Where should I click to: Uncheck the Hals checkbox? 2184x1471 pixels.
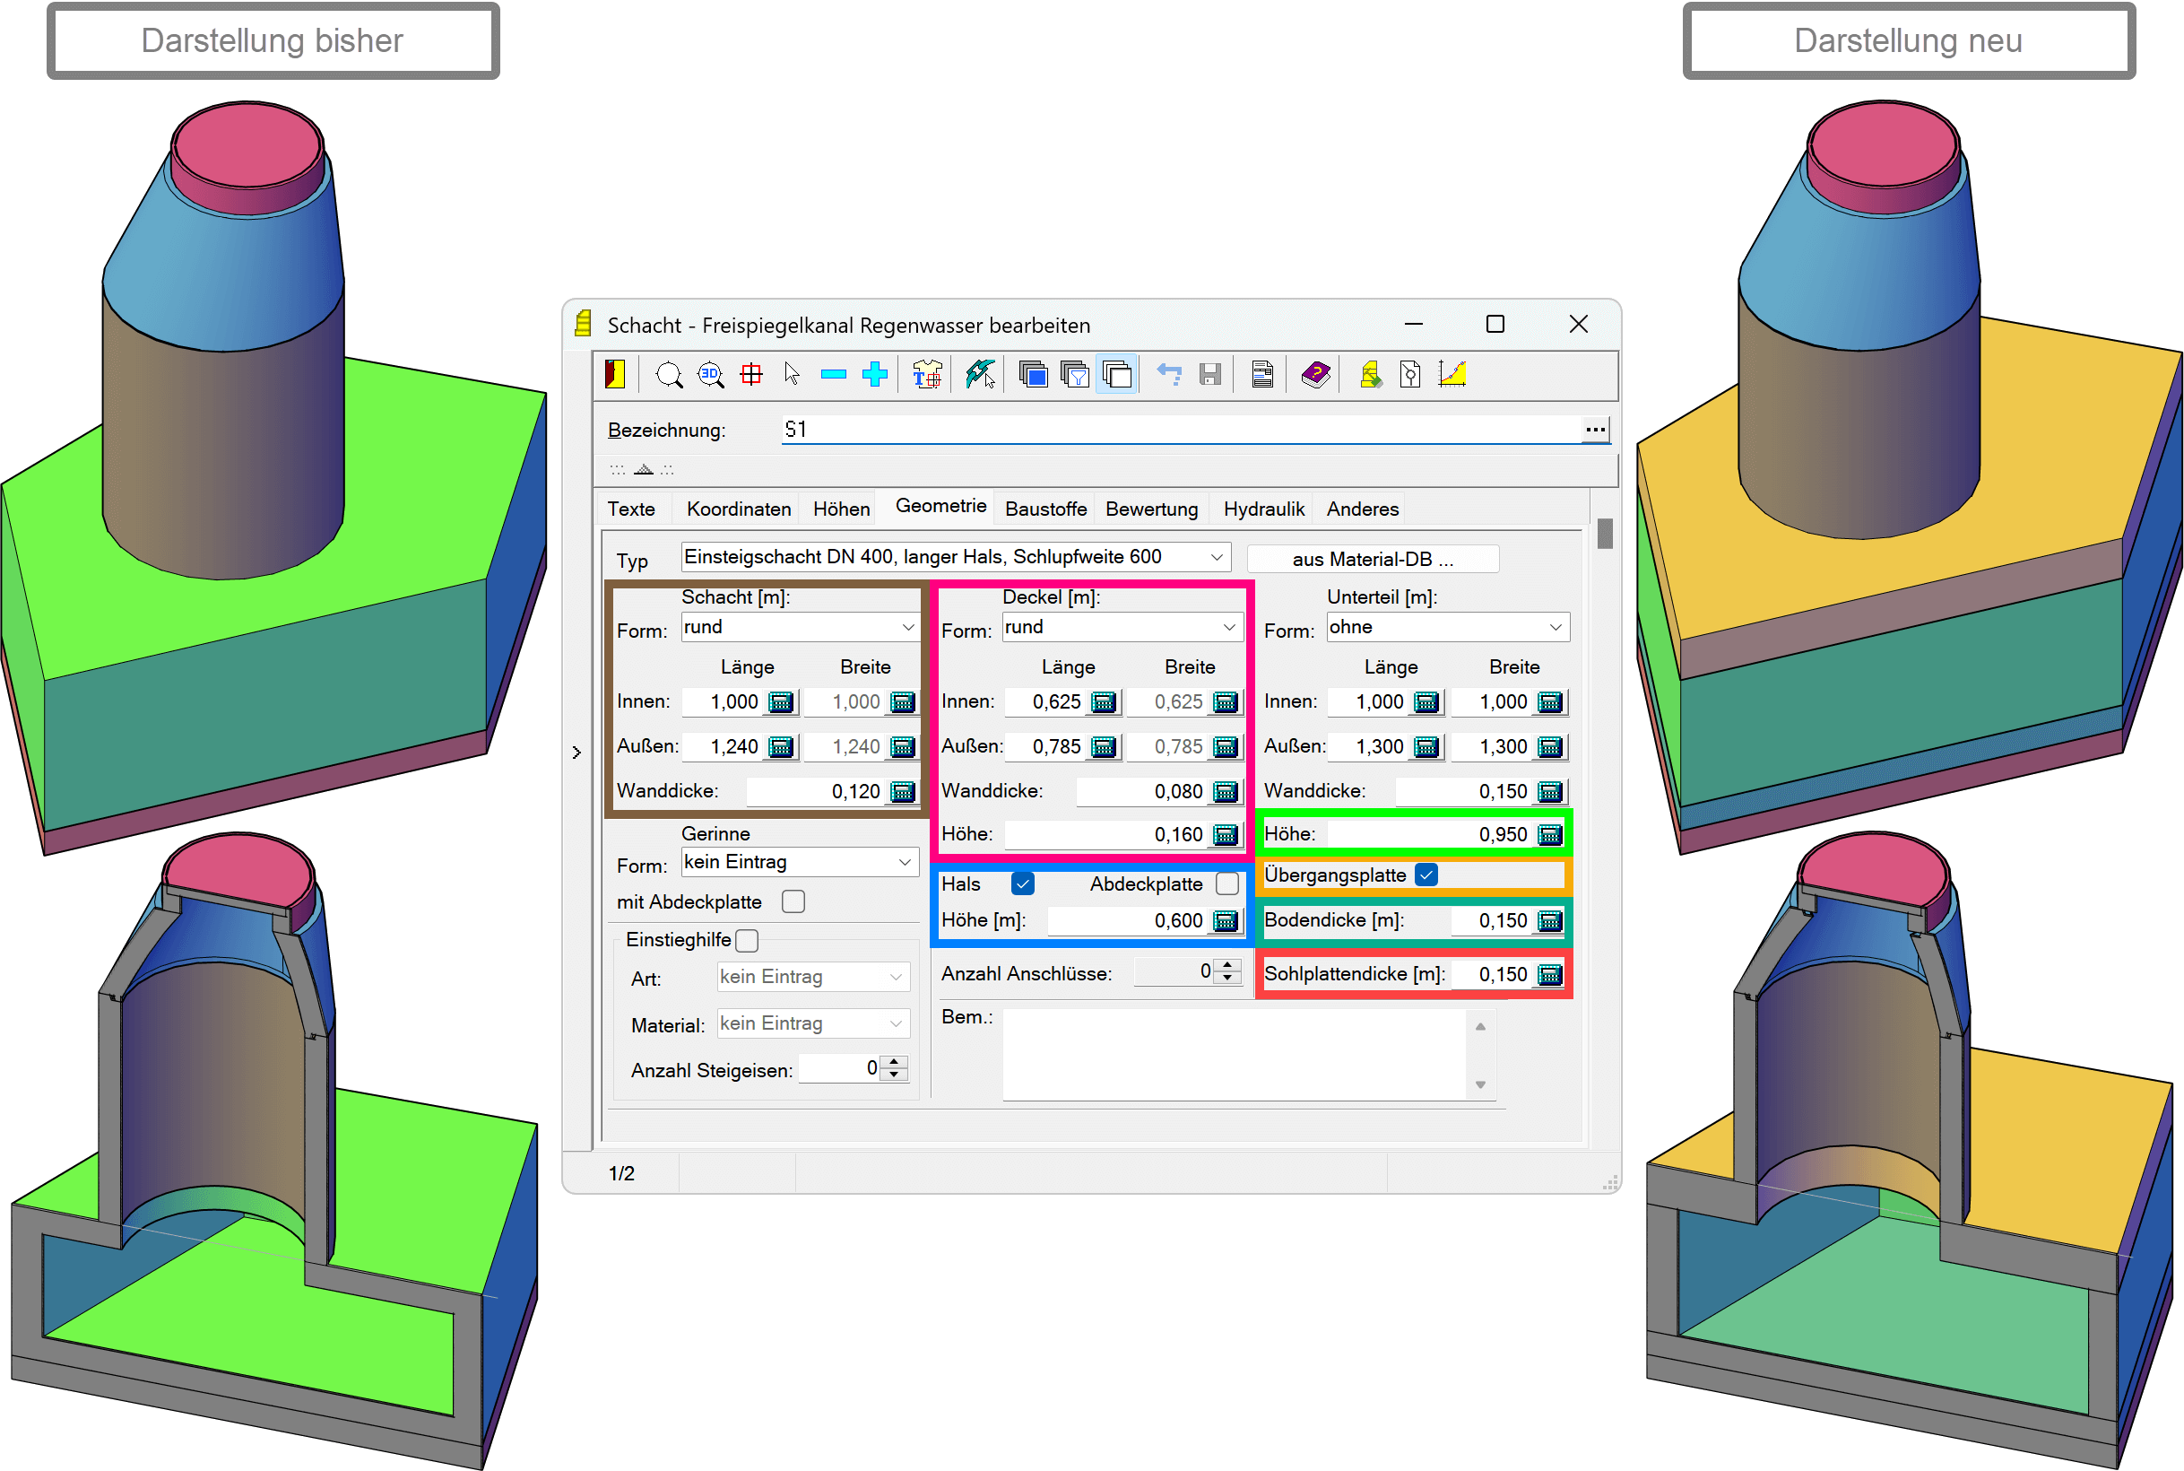click(1022, 883)
